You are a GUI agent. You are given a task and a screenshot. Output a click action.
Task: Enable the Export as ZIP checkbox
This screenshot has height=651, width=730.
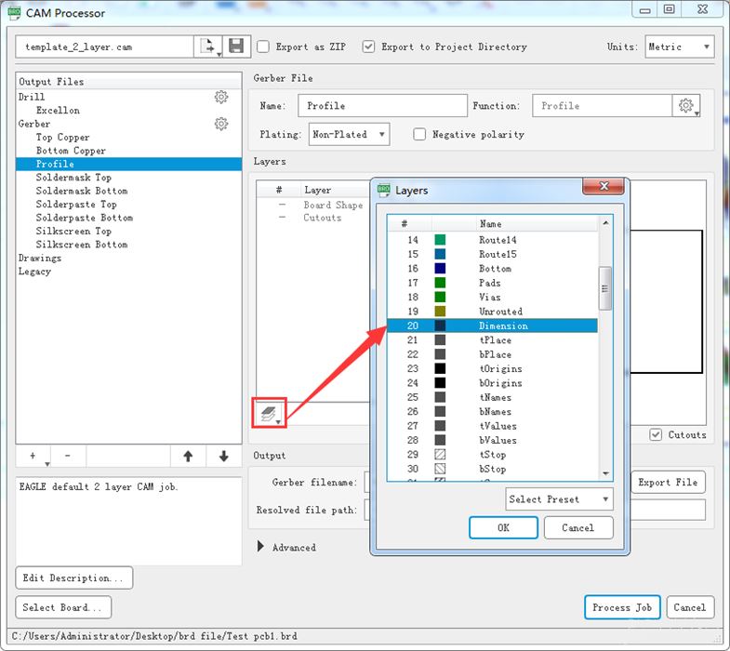[263, 46]
